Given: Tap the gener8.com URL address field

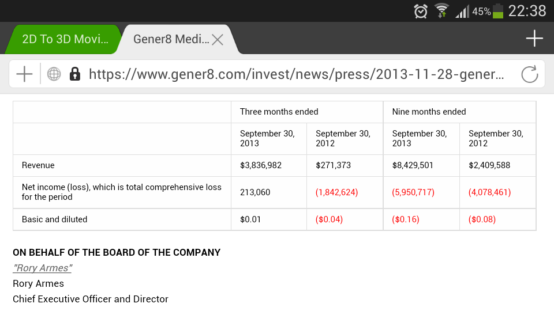Looking at the screenshot, I should pyautogui.click(x=297, y=74).
